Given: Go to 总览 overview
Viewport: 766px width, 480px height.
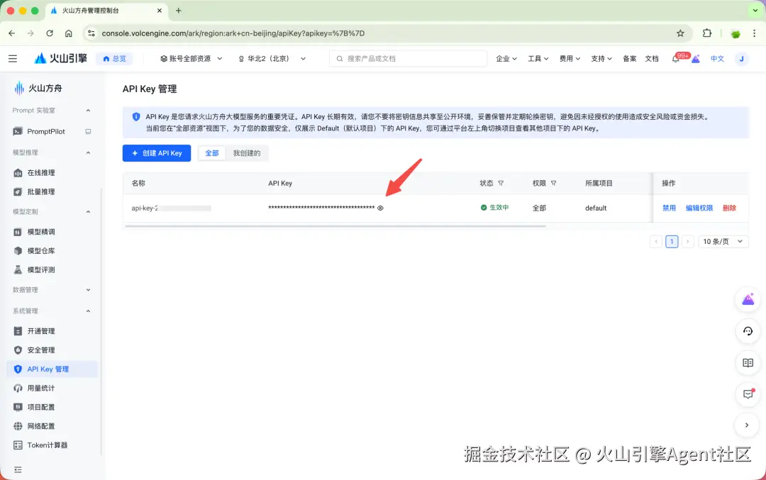Looking at the screenshot, I should point(114,59).
